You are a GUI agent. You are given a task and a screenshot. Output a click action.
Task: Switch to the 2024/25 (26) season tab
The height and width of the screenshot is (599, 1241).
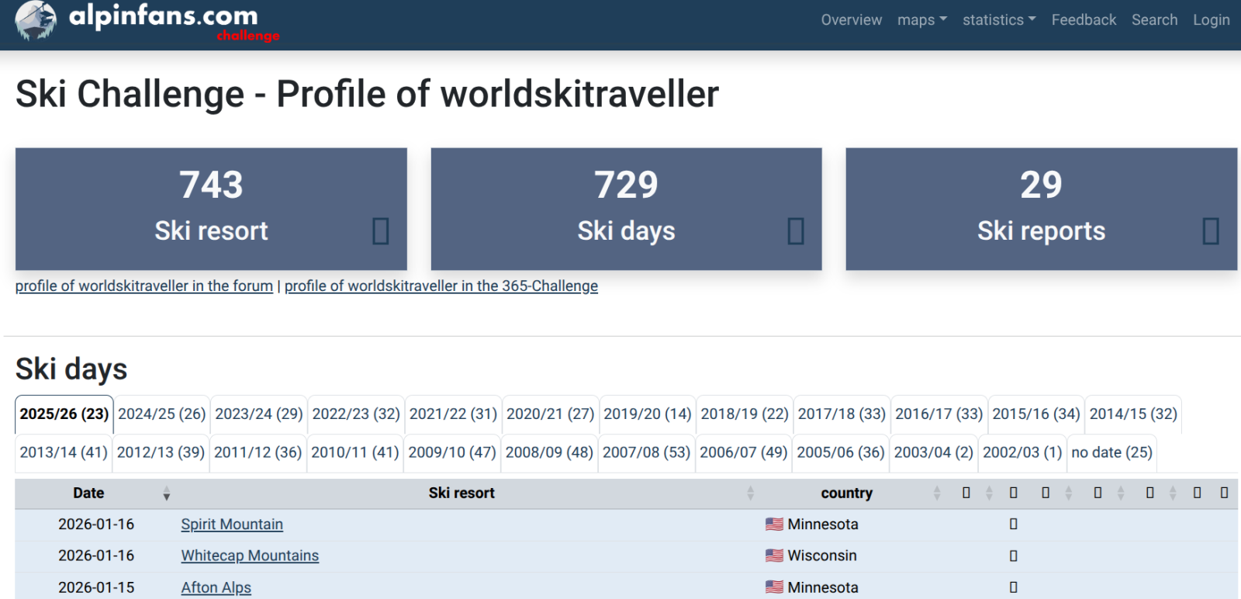[161, 414]
